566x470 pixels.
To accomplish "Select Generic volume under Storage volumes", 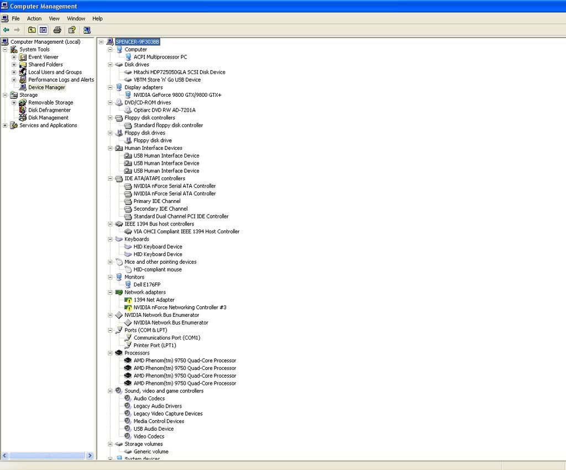I will click(x=151, y=452).
